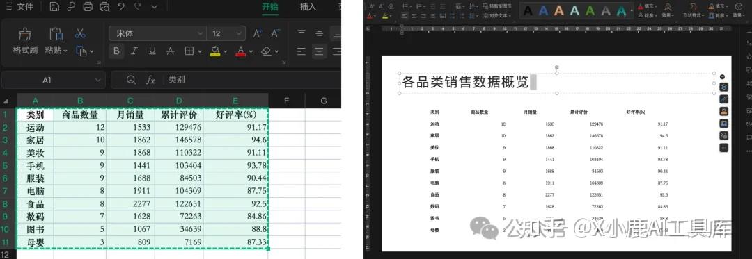Print the spreadsheet with the printer icon
The width and height of the screenshot is (752, 259).
tap(87, 7)
